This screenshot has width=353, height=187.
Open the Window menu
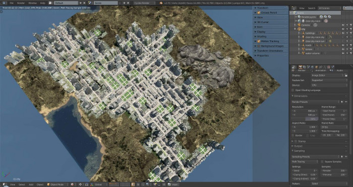pyautogui.click(x=33, y=3)
